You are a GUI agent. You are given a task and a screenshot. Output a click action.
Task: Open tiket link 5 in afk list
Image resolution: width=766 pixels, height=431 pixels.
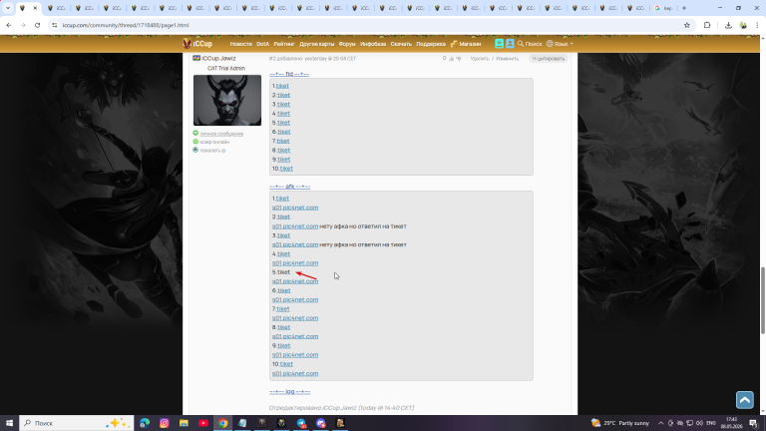283,272
